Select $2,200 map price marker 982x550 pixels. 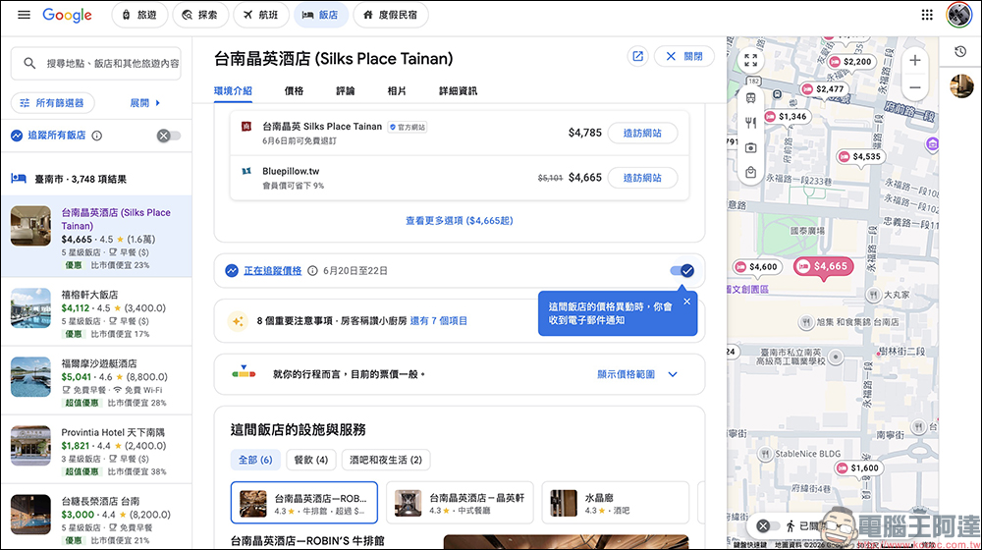tap(851, 62)
